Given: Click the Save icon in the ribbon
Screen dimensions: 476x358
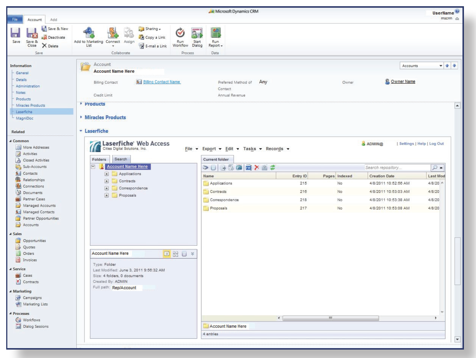Looking at the screenshot, I should (15, 33).
